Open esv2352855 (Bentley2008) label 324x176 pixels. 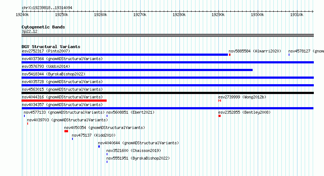coord(244,112)
